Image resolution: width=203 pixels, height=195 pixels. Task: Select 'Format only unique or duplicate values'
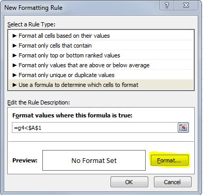pyautogui.click(x=101, y=75)
